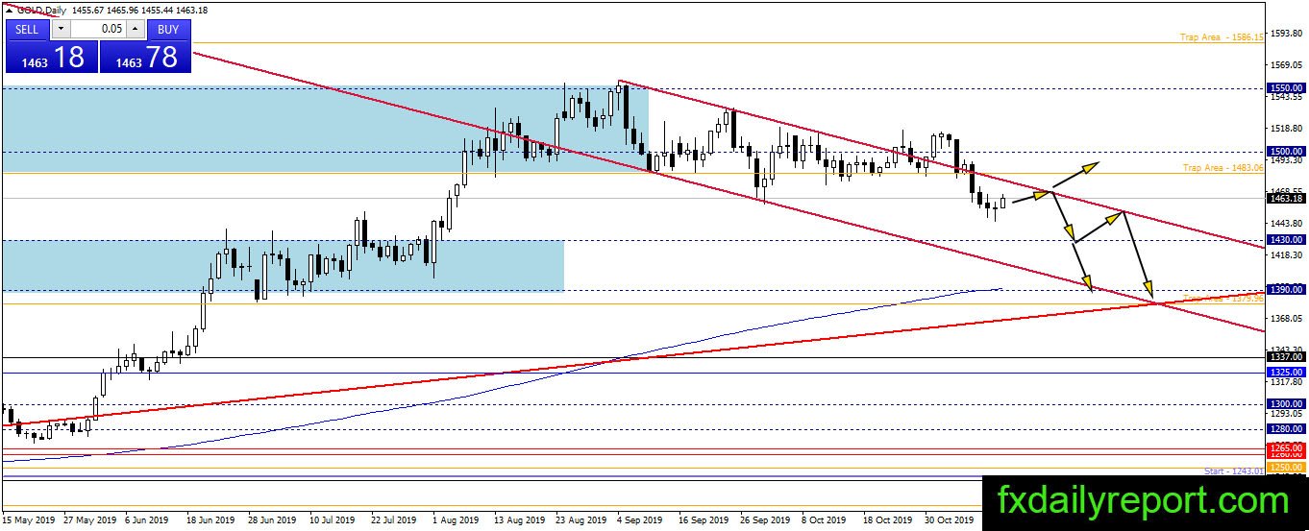
Task: Select the 1337.00 black price label
Action: [1286, 356]
